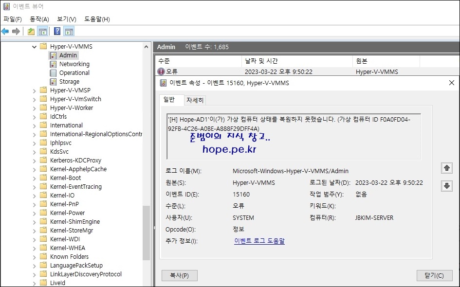Click the event properties dialog title icon
Image resolution: width=460 pixels, height=287 pixels.
(163, 83)
